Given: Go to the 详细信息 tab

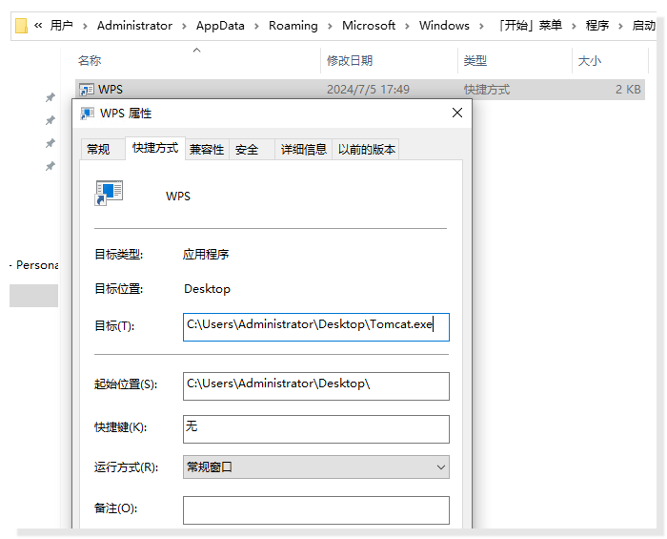Looking at the screenshot, I should coord(304,150).
